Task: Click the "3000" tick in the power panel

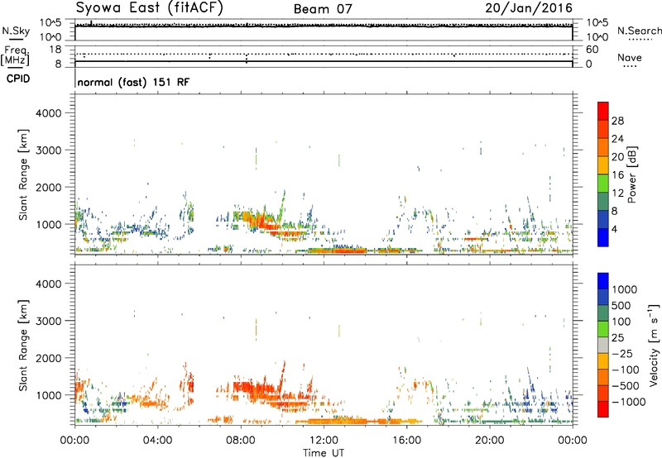Action: point(49,150)
